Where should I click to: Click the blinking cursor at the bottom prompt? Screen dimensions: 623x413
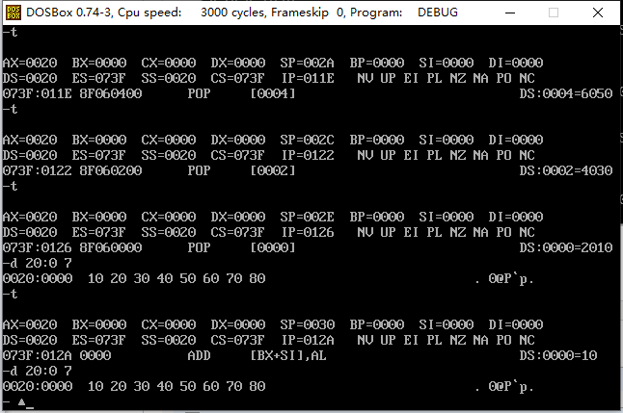point(30,407)
